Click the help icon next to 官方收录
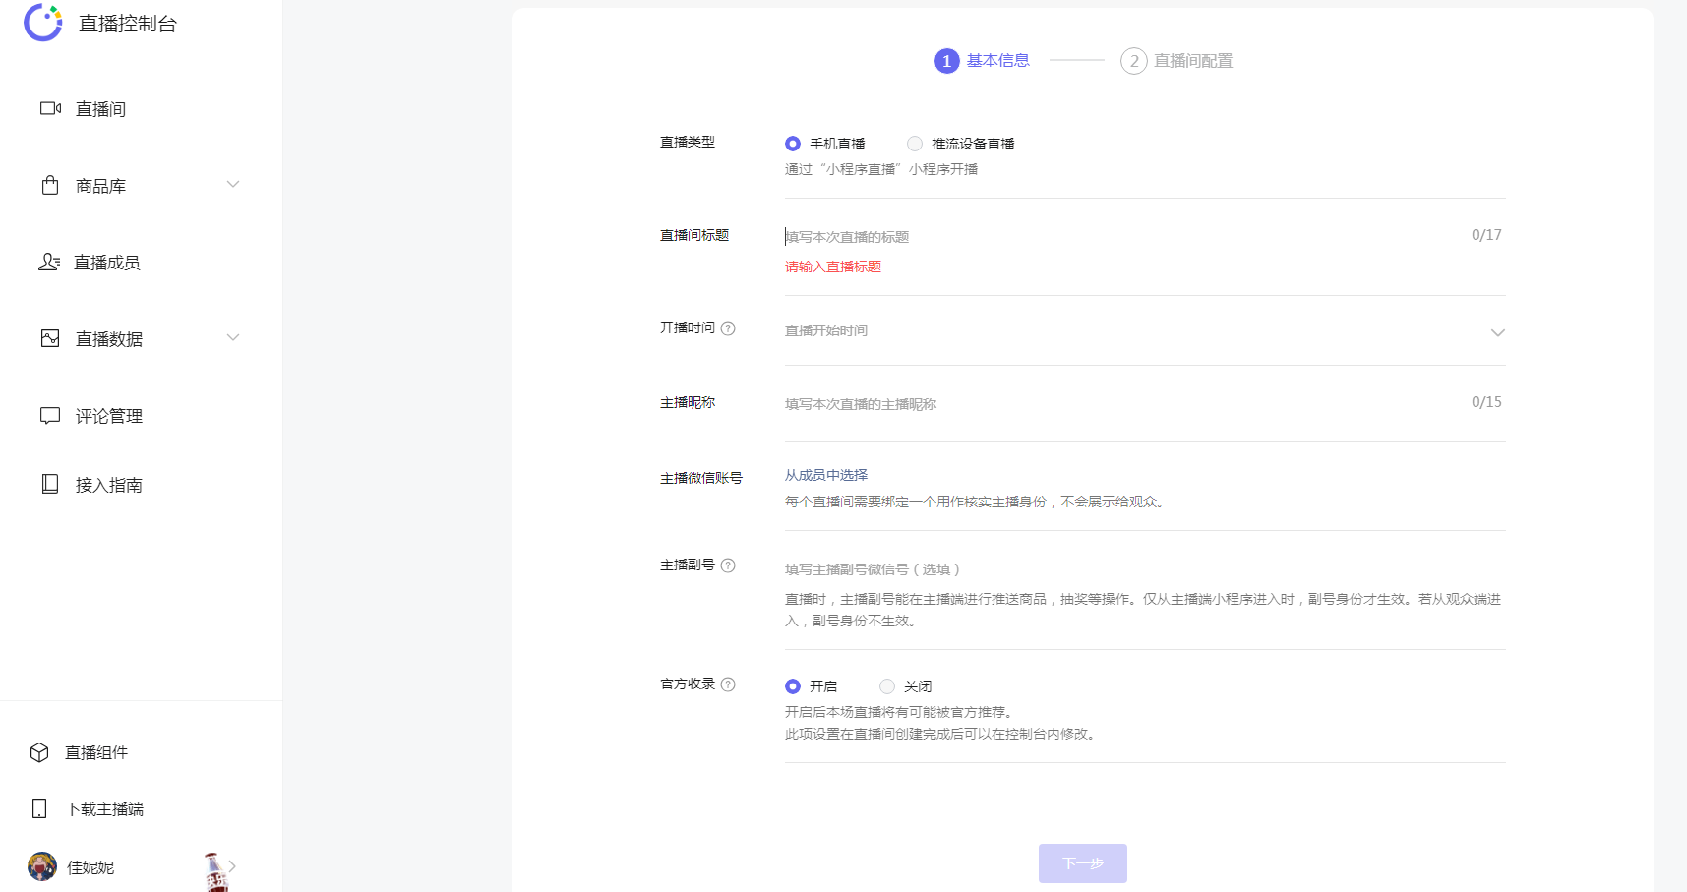 pos(728,684)
